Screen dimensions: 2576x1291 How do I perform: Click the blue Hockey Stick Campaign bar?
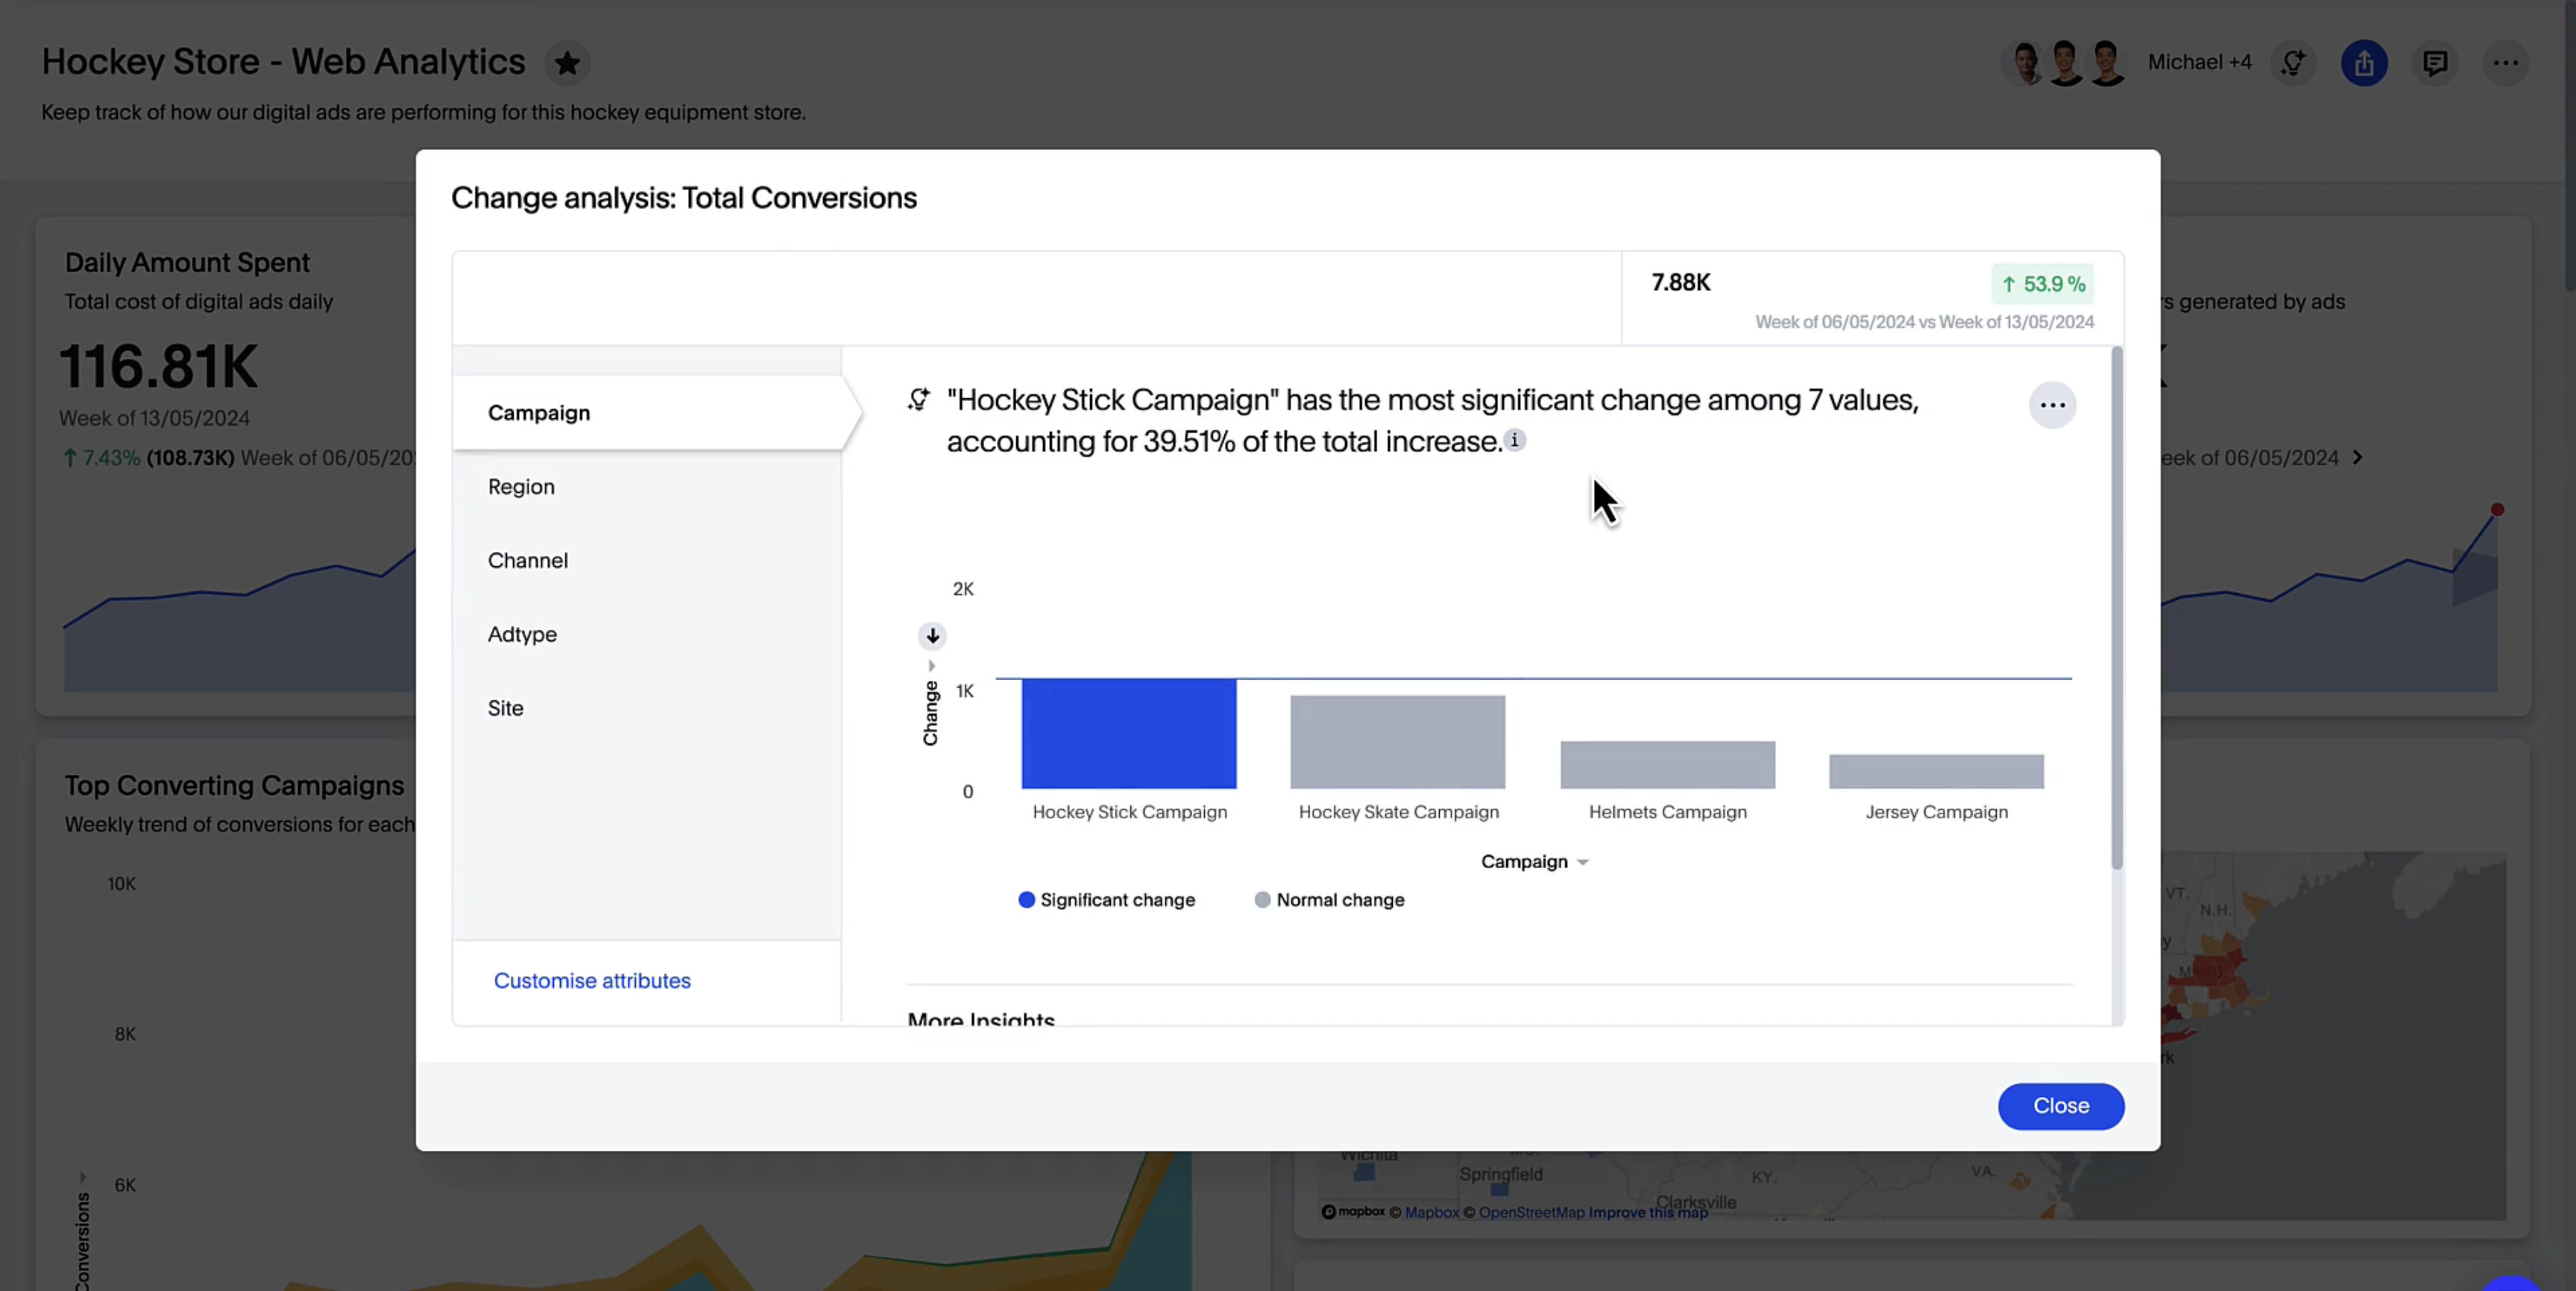coord(1129,734)
